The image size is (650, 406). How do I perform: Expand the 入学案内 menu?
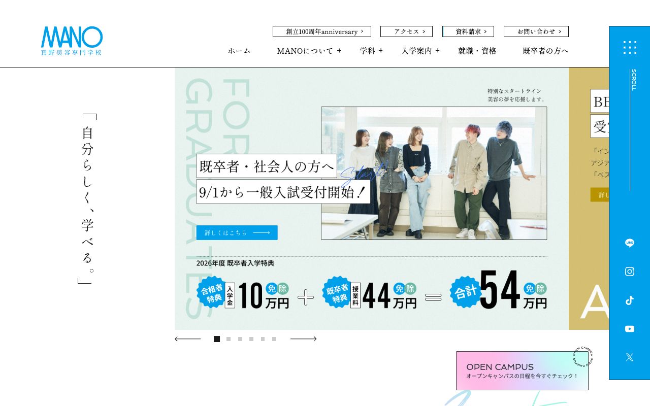421,51
